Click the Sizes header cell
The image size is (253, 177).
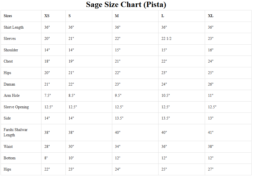click(8, 16)
